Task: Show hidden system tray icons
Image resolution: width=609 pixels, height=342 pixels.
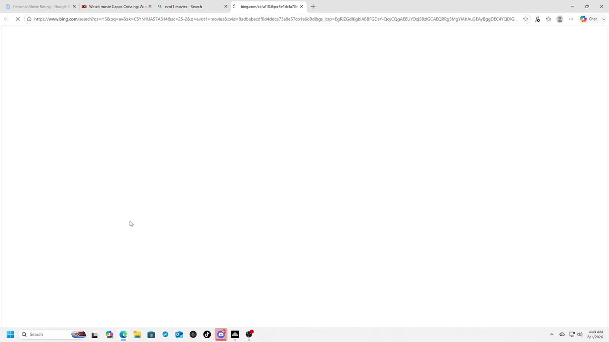Action: pos(552,334)
